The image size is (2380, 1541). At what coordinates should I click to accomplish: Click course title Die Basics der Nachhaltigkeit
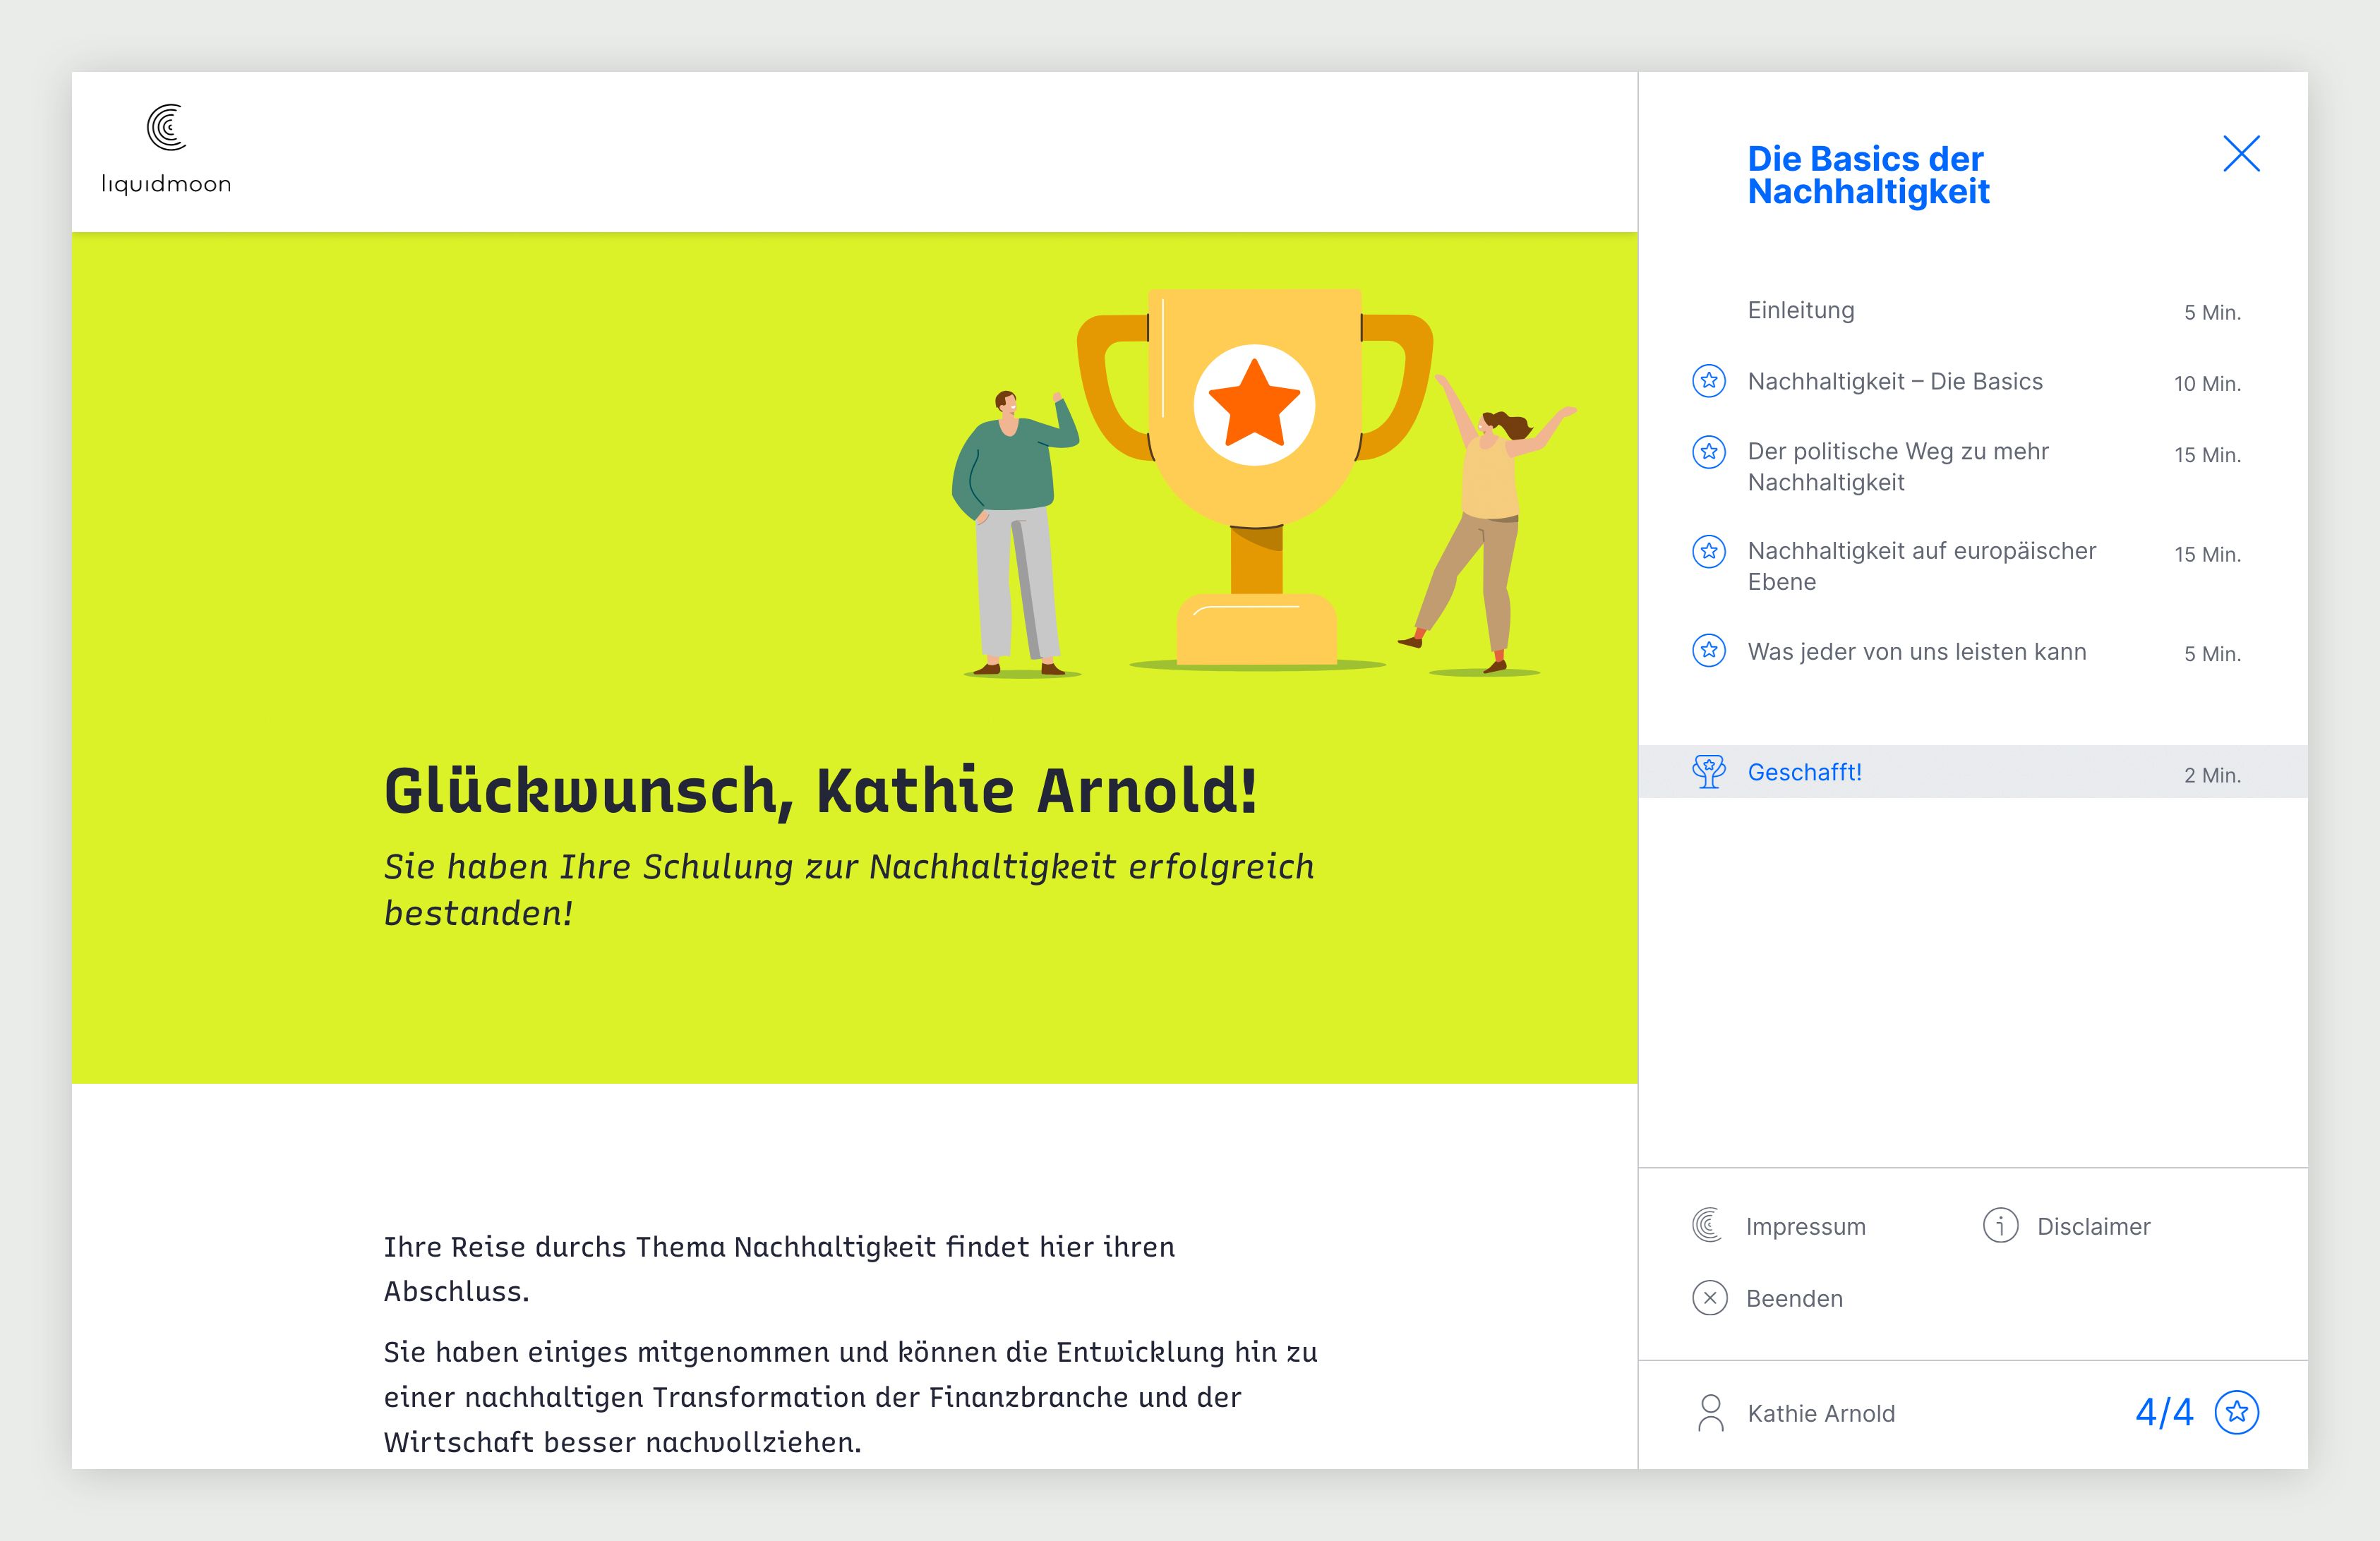tap(1868, 175)
